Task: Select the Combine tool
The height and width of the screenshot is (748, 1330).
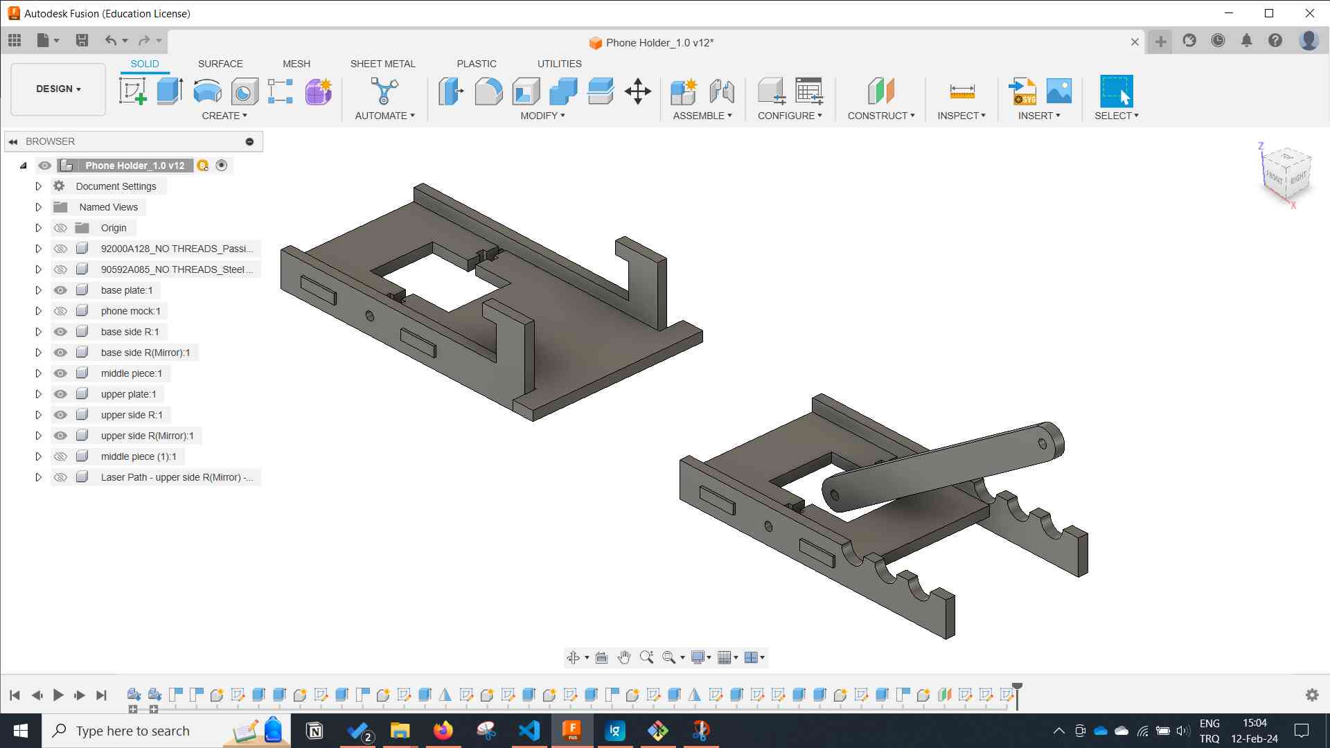Action: tap(563, 91)
